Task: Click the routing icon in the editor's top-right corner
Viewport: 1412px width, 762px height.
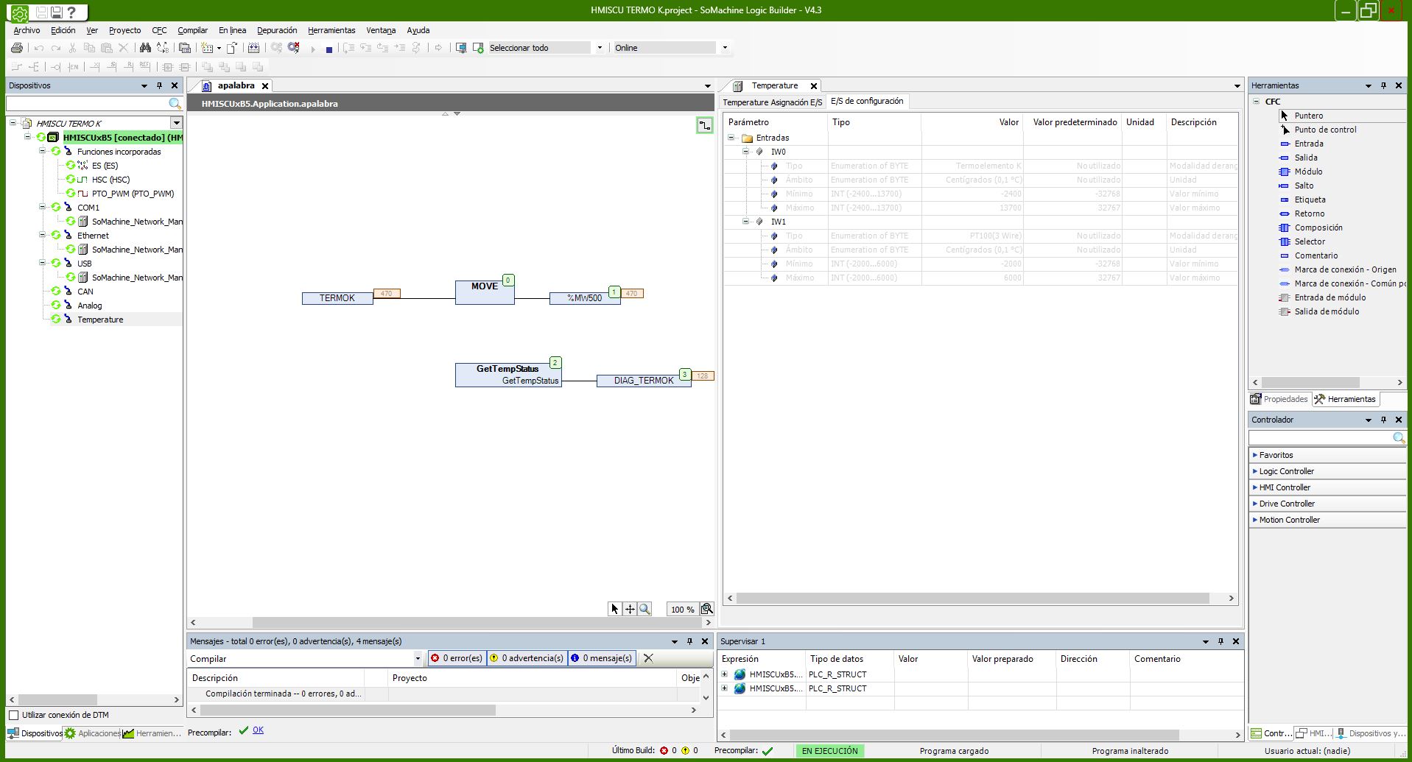Action: click(705, 125)
